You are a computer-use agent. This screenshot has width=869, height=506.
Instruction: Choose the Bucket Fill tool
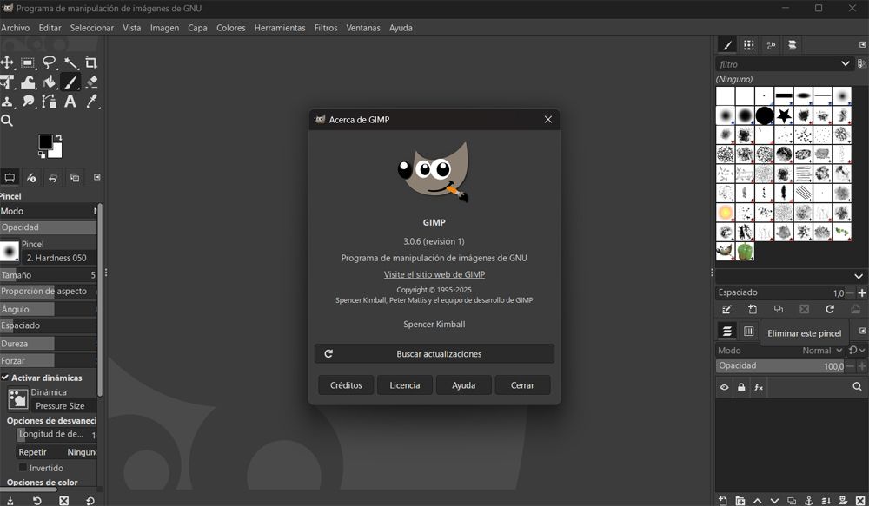50,82
